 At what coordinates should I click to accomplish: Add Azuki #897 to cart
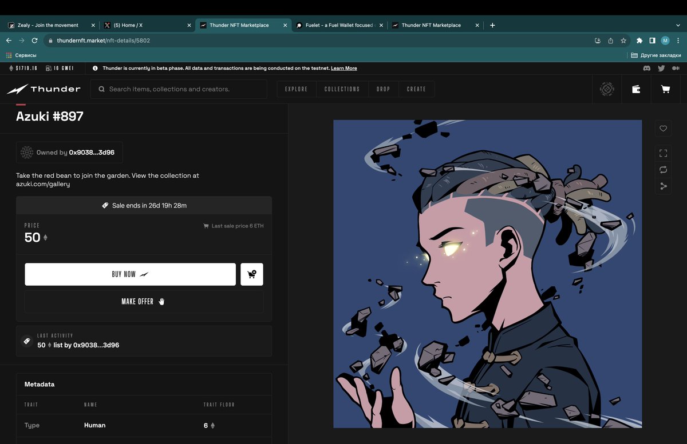coord(252,274)
